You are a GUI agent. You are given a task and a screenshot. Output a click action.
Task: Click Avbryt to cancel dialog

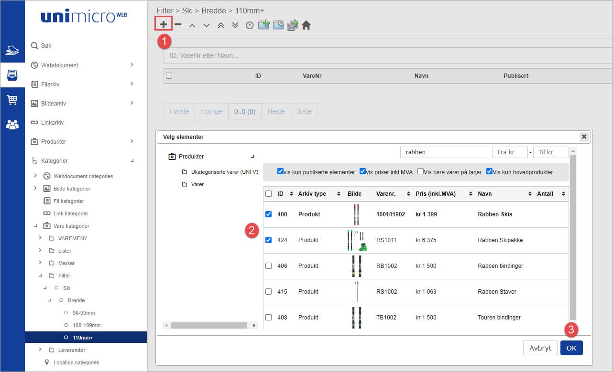(540, 348)
